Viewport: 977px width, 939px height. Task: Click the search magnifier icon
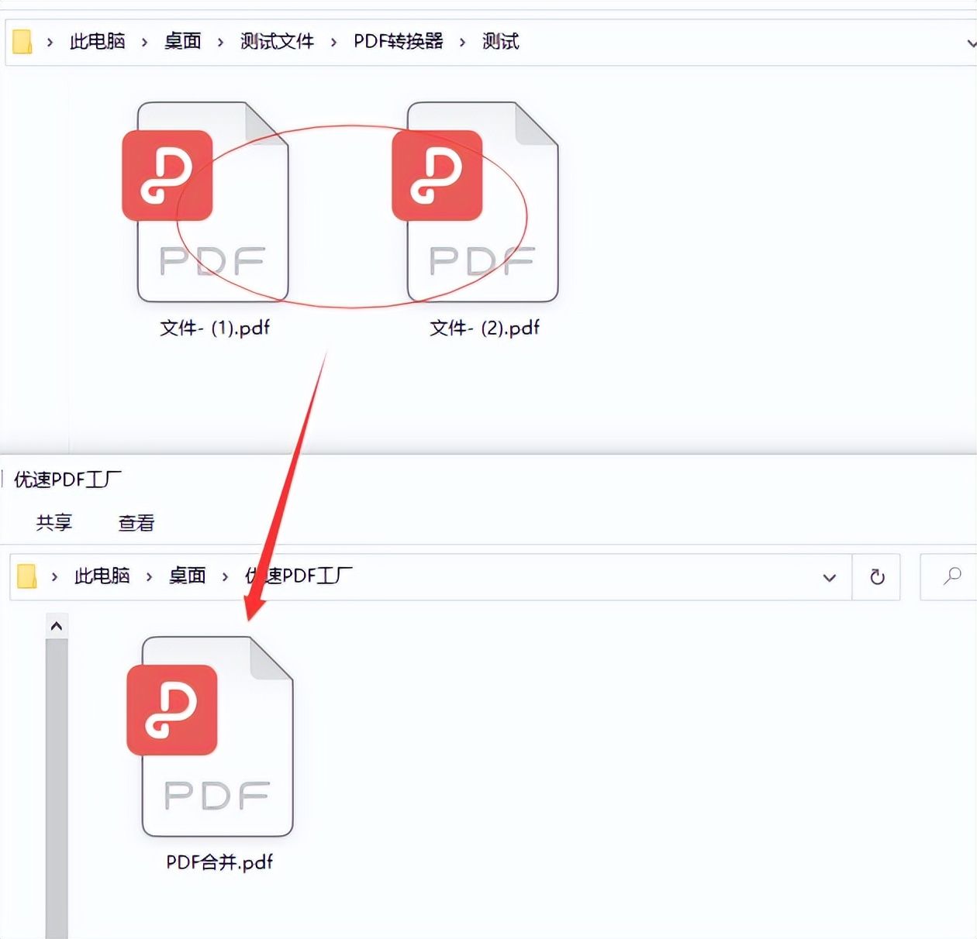952,576
